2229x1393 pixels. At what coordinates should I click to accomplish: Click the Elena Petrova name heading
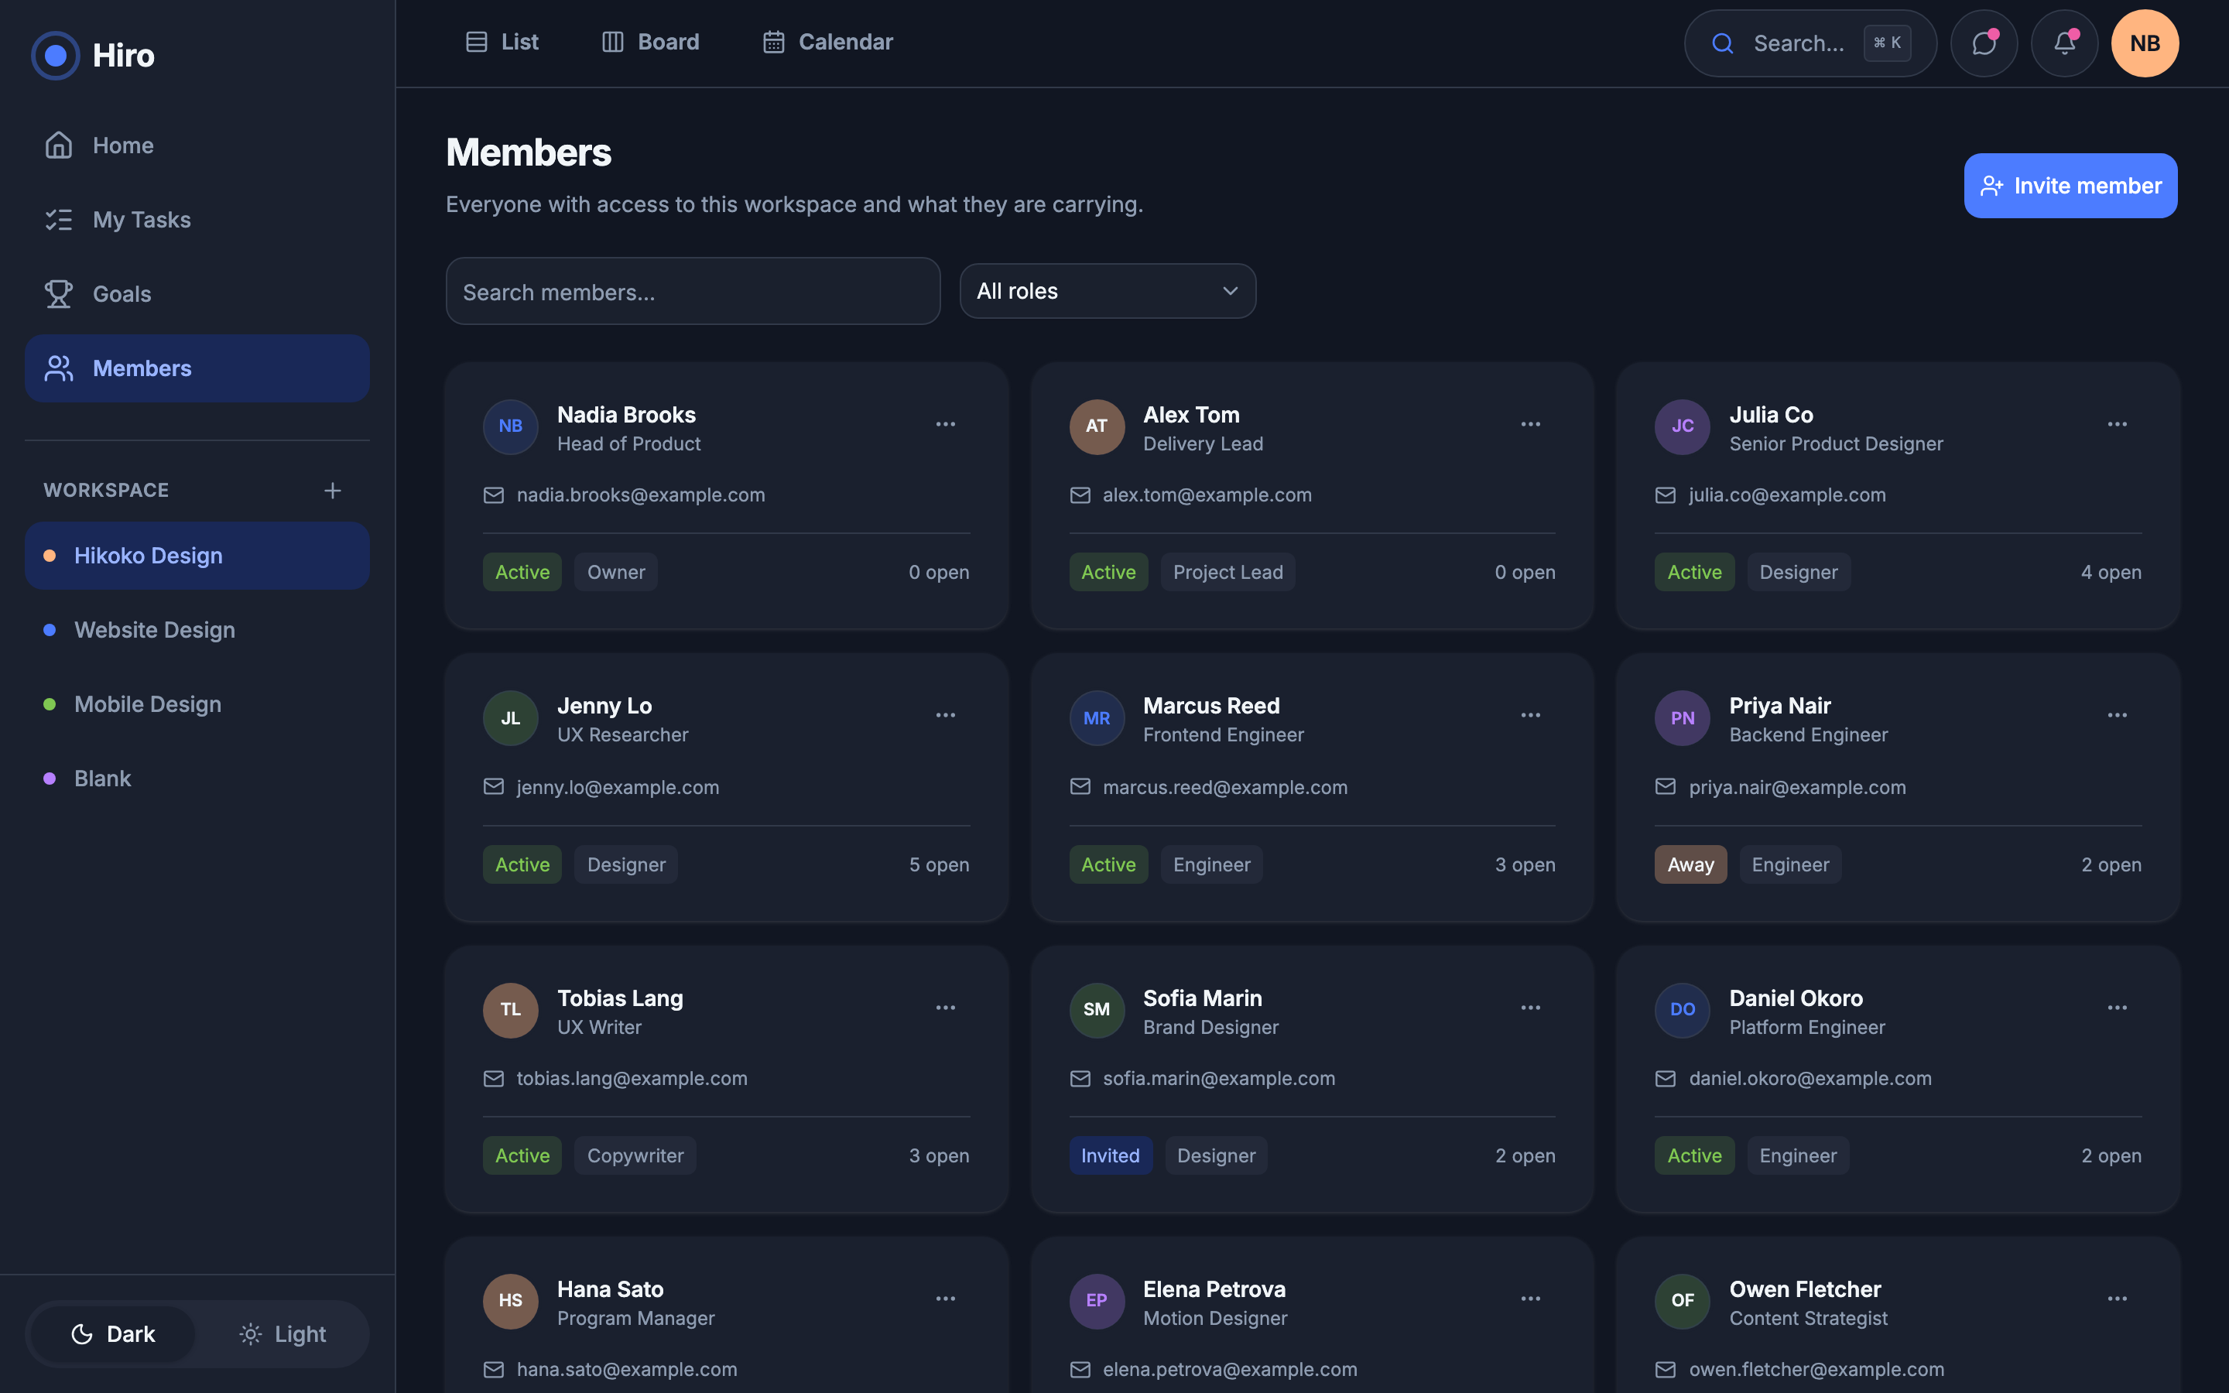point(1214,1290)
